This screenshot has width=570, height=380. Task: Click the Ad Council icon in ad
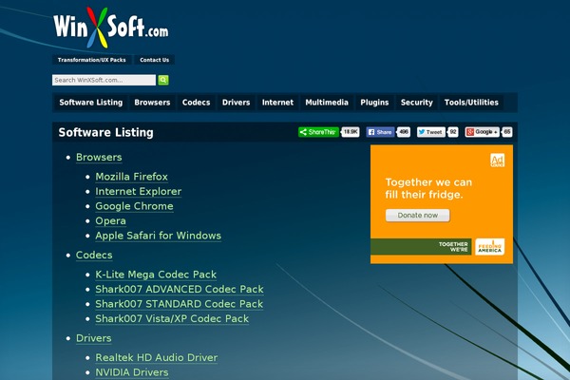497,161
